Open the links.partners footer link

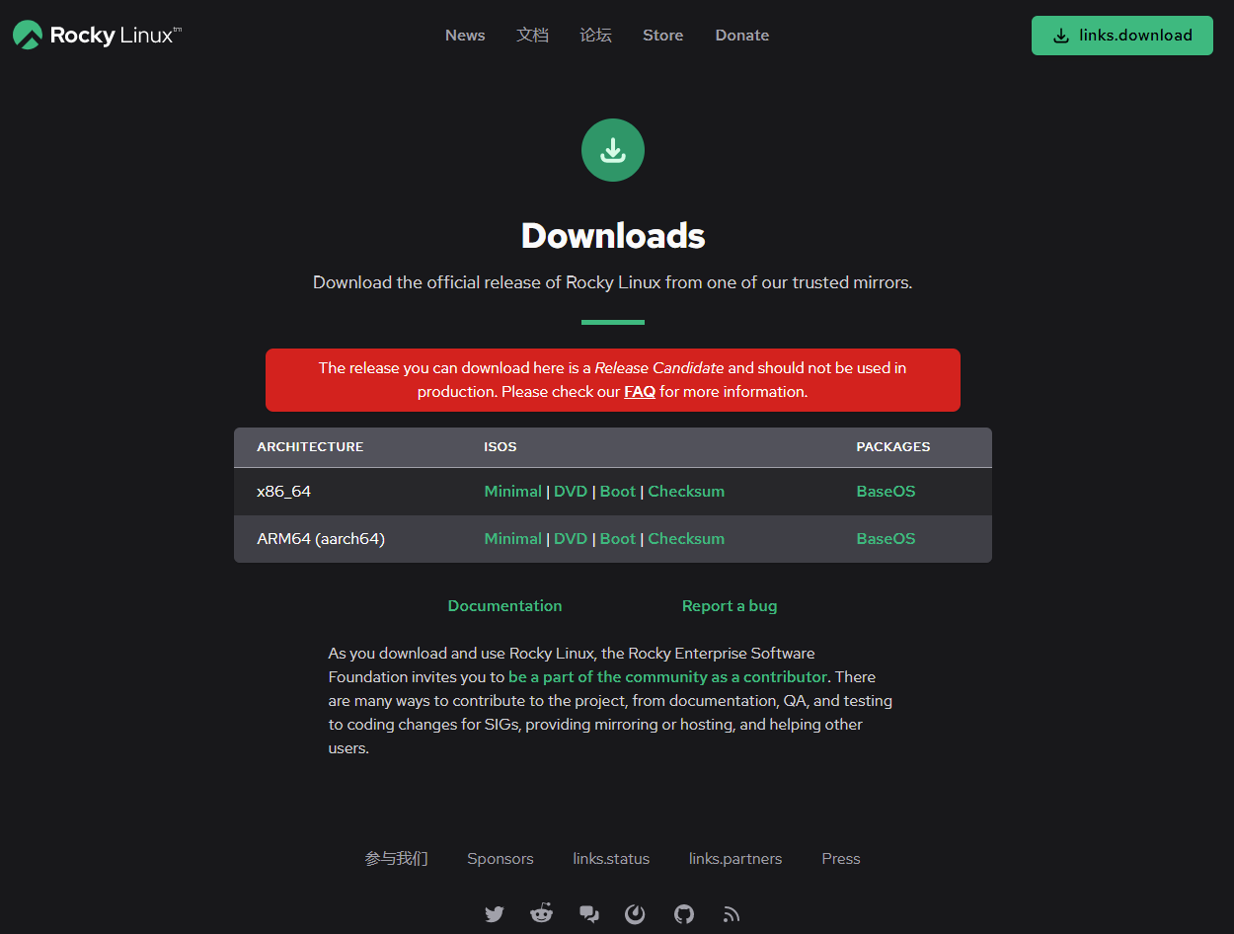click(x=735, y=859)
